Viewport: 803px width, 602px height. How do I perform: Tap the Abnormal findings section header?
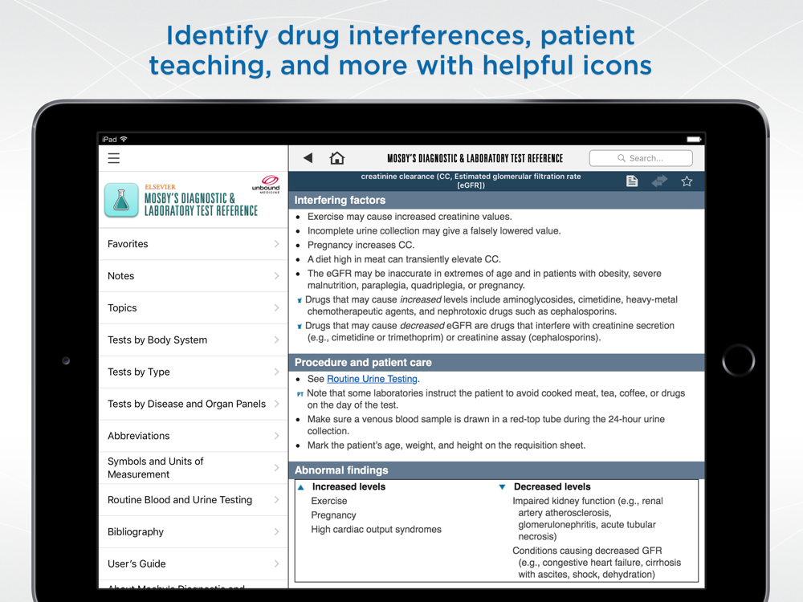pos(496,470)
